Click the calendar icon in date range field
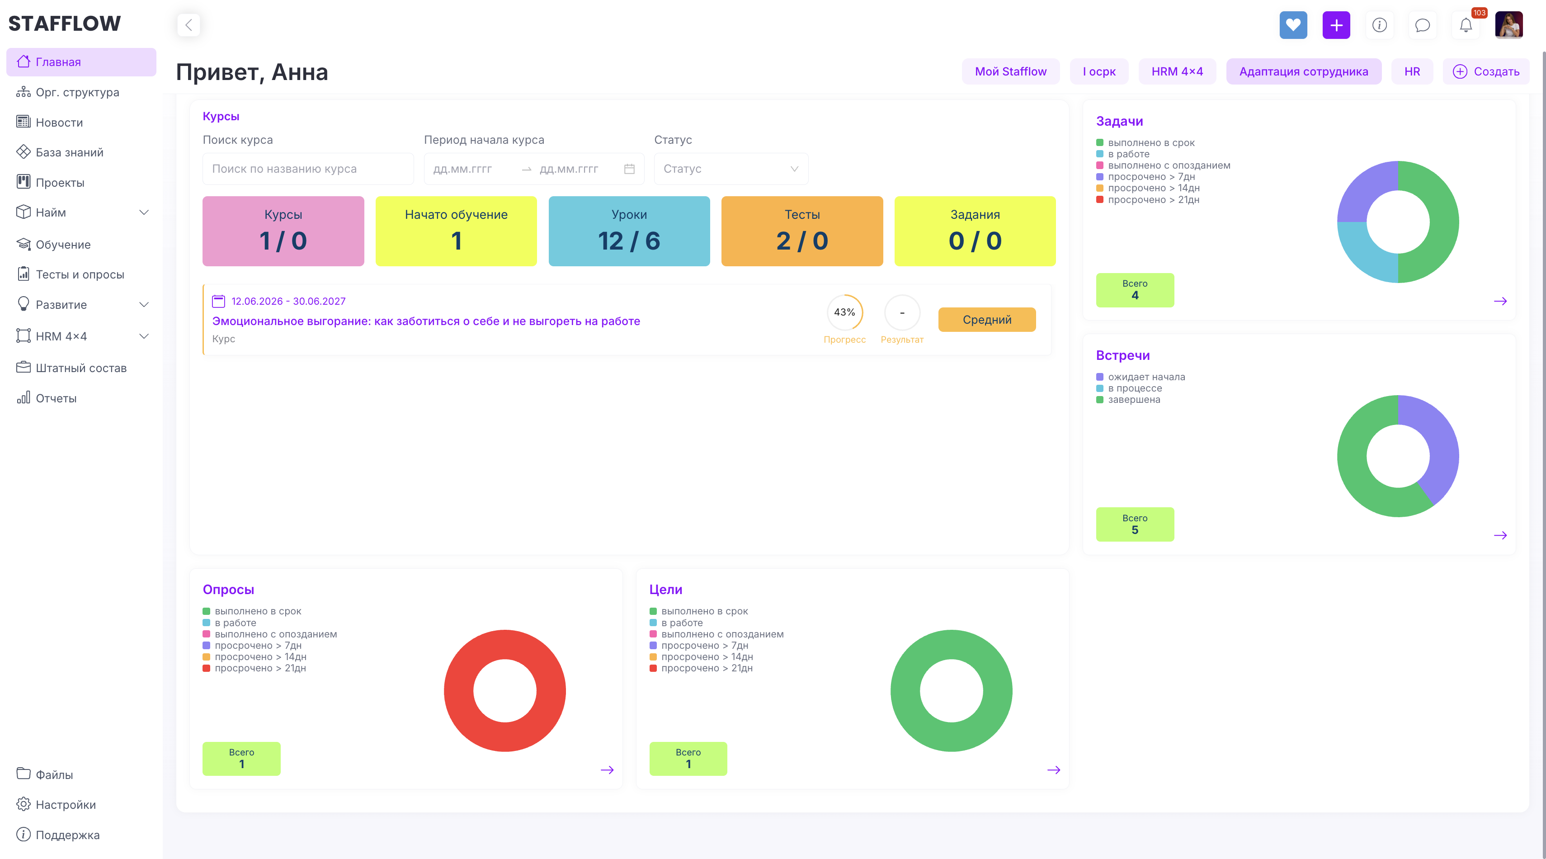This screenshot has height=859, width=1546. click(x=629, y=169)
